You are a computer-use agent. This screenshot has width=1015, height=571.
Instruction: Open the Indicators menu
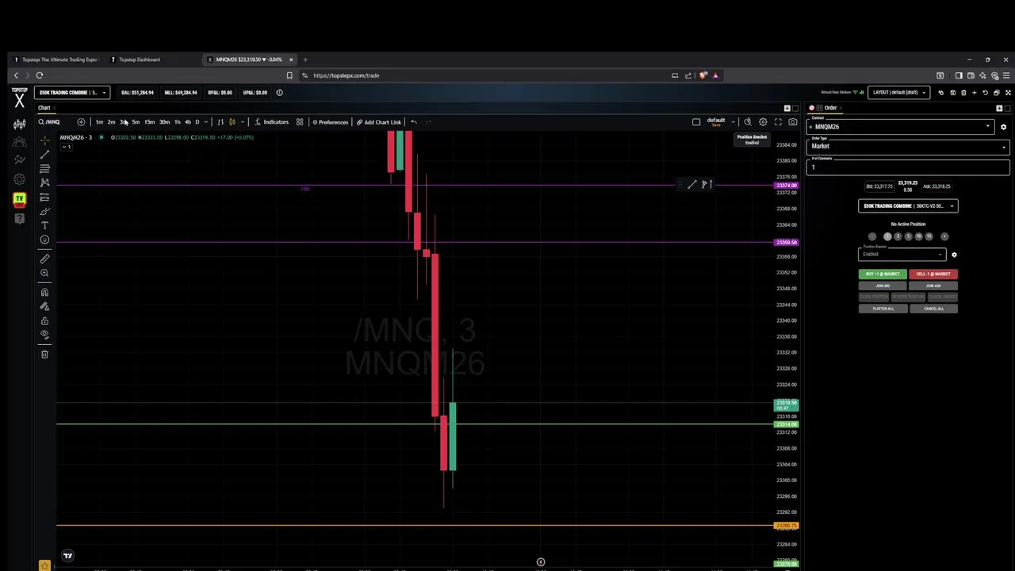point(271,122)
